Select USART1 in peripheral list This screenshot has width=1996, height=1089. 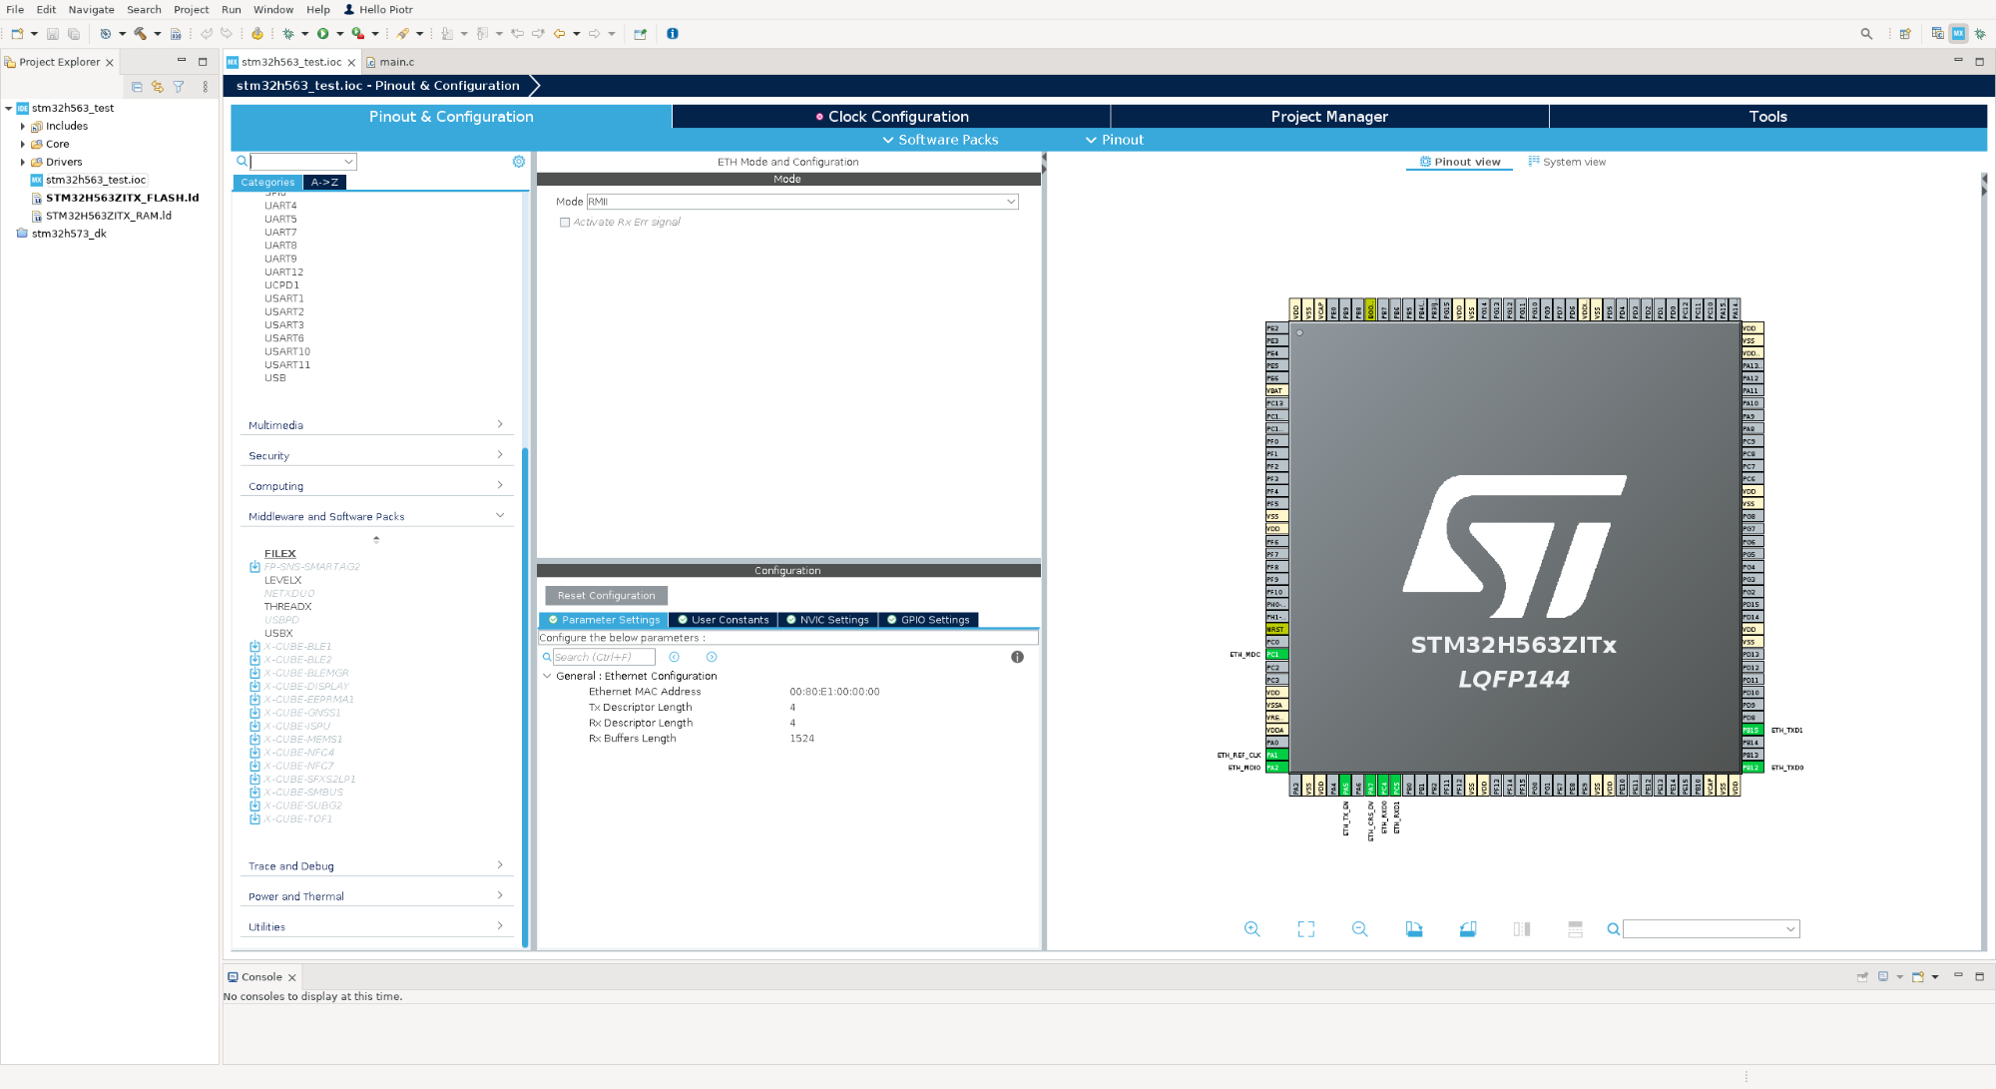[x=284, y=298]
